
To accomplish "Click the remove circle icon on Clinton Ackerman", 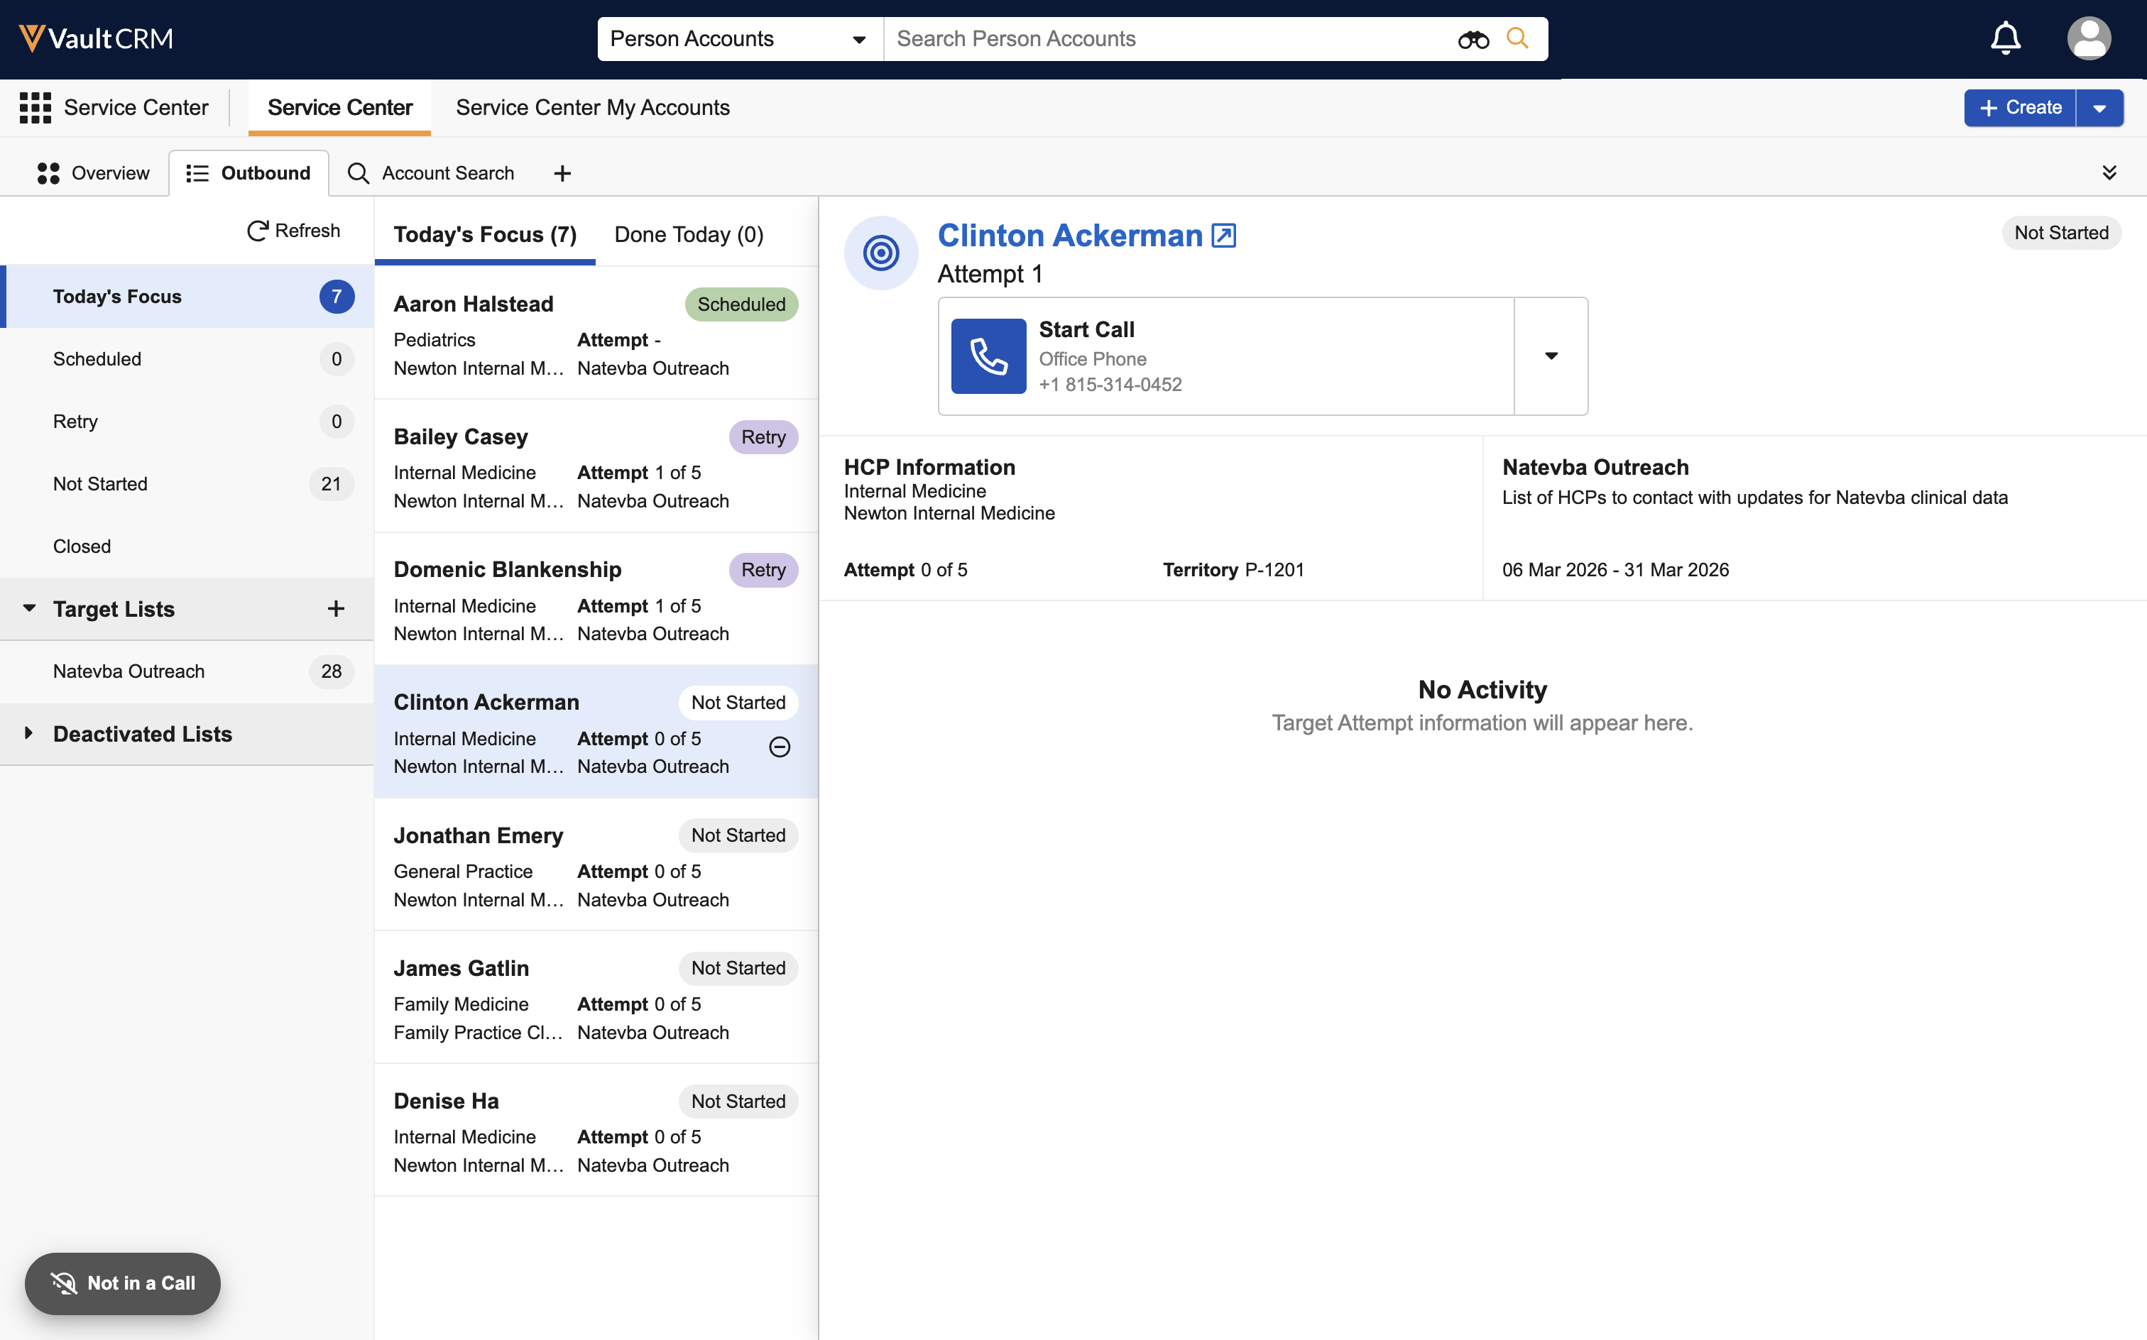I will coord(780,747).
